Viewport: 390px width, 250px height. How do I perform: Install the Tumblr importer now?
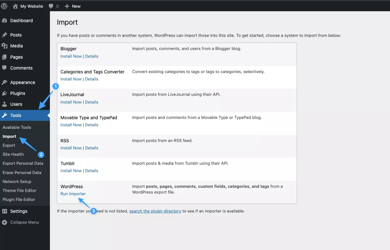click(x=71, y=171)
